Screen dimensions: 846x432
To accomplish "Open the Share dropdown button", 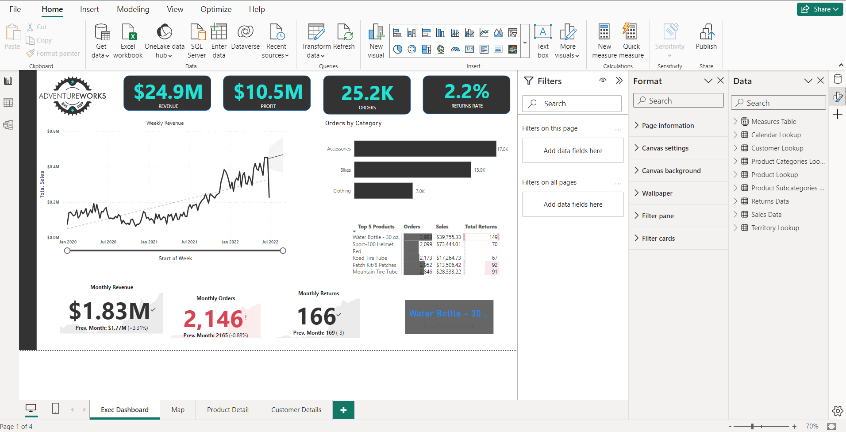I will click(820, 9).
